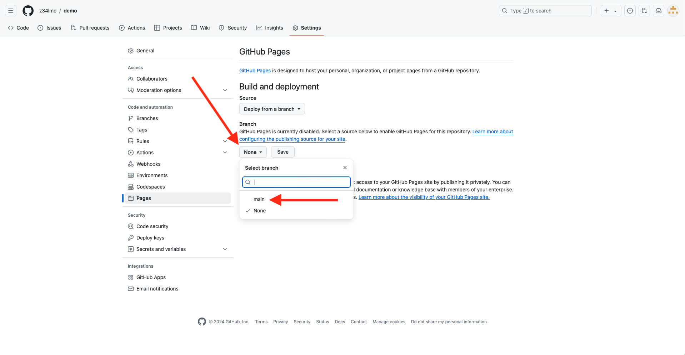Image resolution: width=685 pixels, height=355 pixels.
Task: Open the hamburger navigation menu
Action: tap(11, 11)
